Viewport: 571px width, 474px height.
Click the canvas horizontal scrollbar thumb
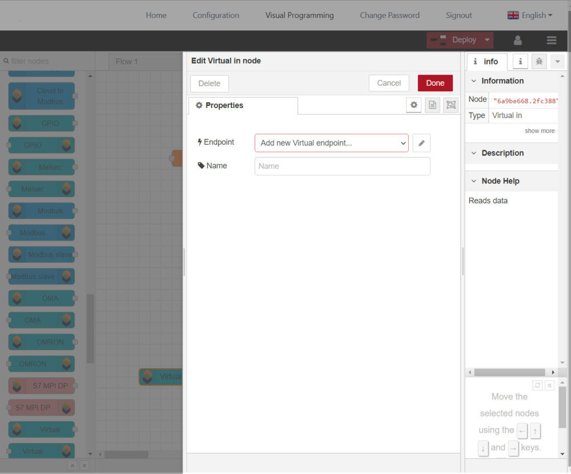pos(127,455)
